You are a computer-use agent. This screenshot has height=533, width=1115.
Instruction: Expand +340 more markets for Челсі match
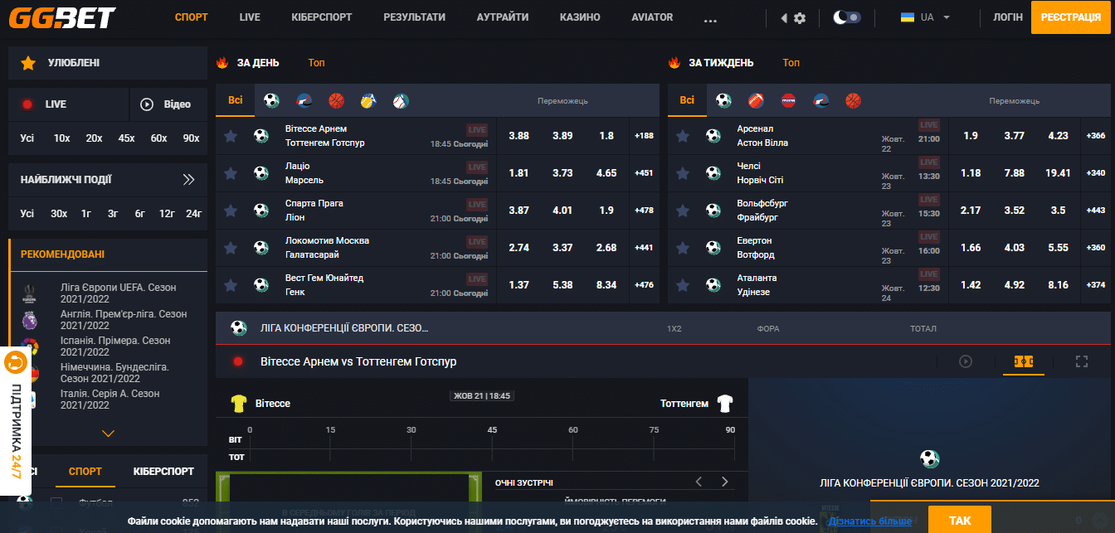1096,173
